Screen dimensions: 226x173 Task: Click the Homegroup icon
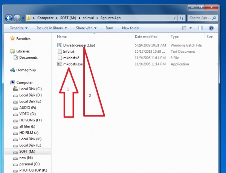click(x=12, y=70)
